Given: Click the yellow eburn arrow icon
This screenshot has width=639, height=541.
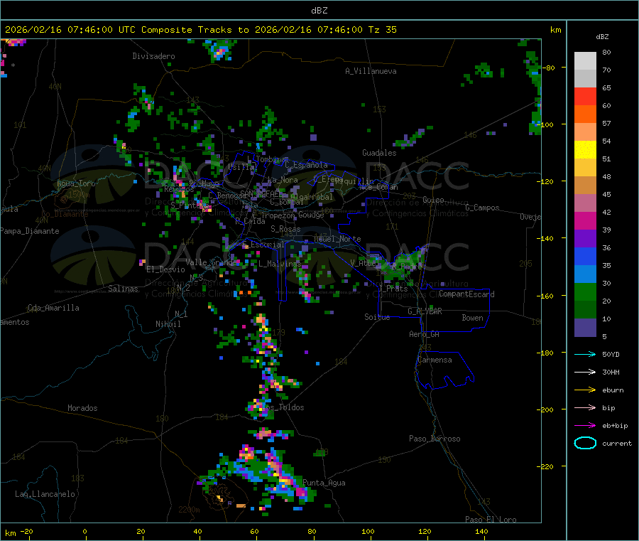Looking at the screenshot, I should [585, 390].
